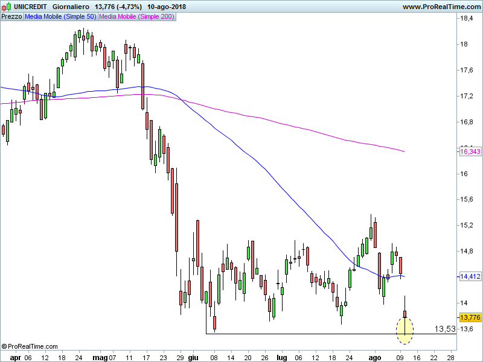Image resolution: width=483 pixels, height=362 pixels.
Task: Click the 15,2 price axis label
Action: coord(466,225)
